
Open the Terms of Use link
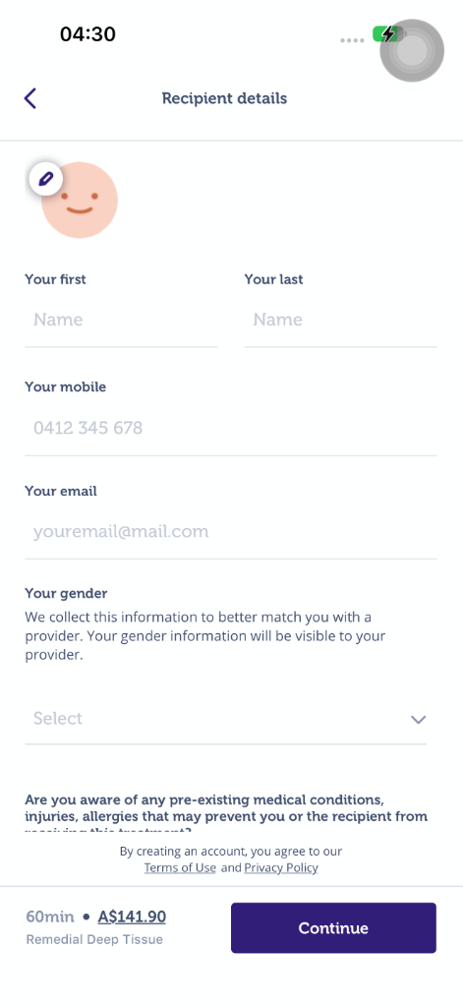coord(180,868)
